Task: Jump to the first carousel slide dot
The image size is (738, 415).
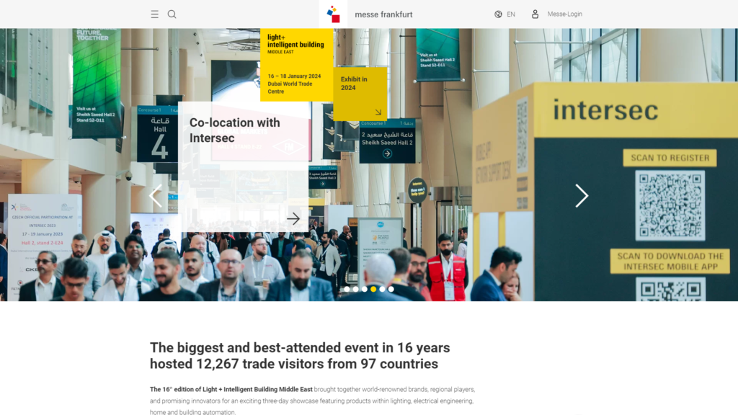Action: (x=347, y=289)
